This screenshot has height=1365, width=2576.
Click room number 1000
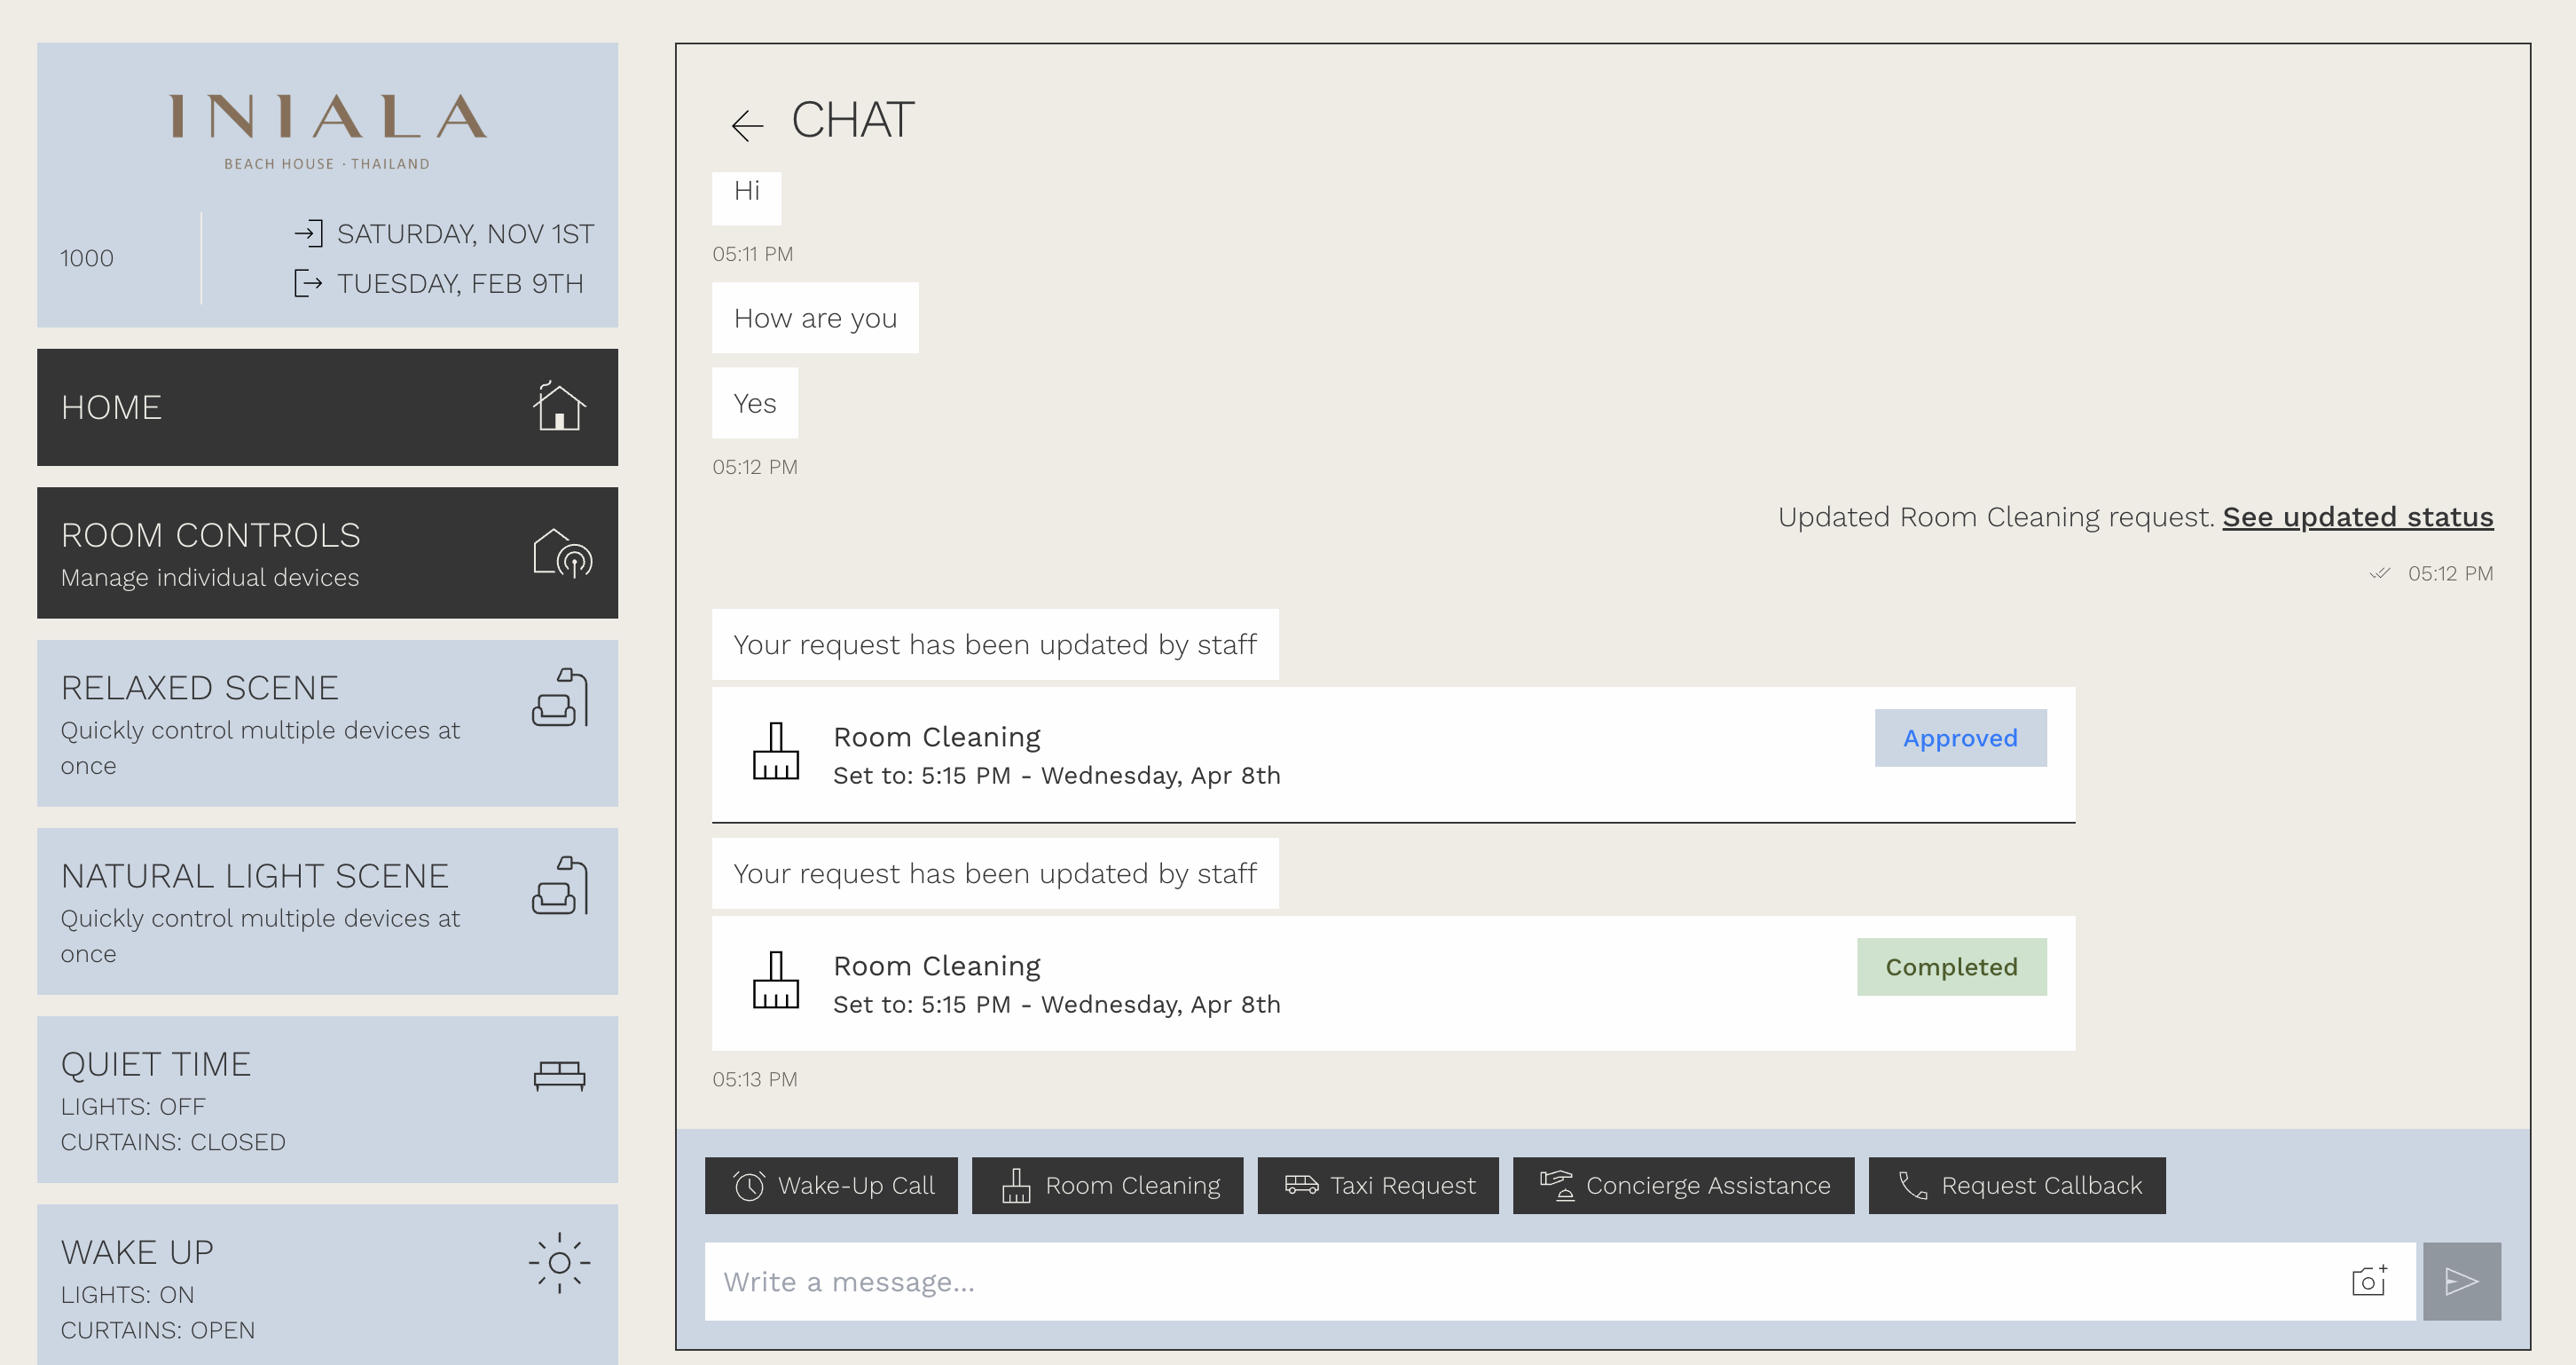pyautogui.click(x=86, y=258)
